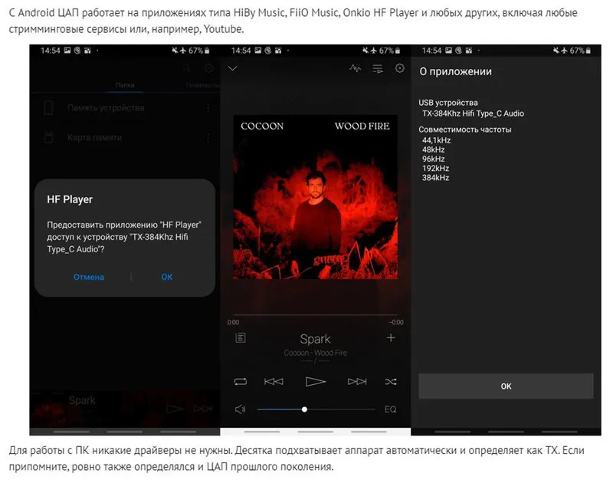Tap battery 67% icon in left phone
Screen dimensions: 613x480
(x=207, y=51)
